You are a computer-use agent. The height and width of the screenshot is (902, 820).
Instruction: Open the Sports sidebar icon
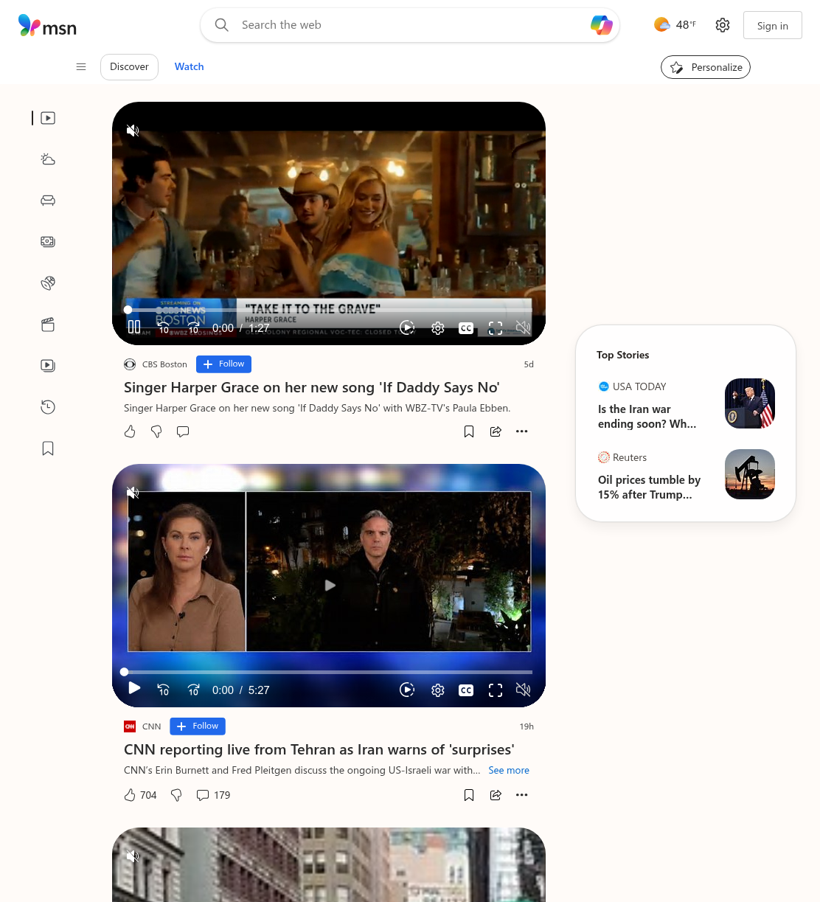click(x=48, y=283)
